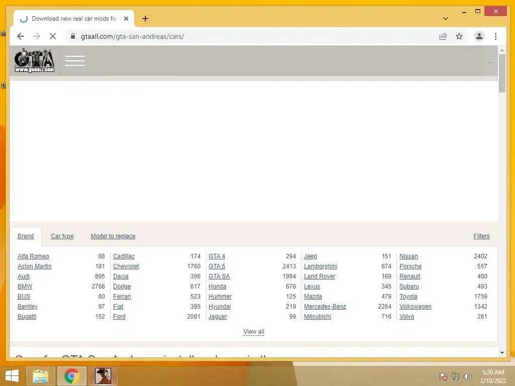Click the browser forward arrow
The image size is (515, 386).
click(x=36, y=36)
